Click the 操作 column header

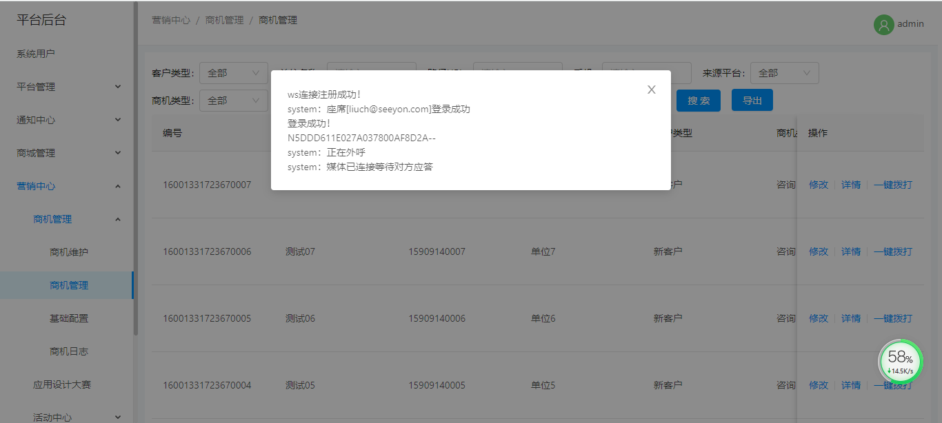[x=818, y=133]
